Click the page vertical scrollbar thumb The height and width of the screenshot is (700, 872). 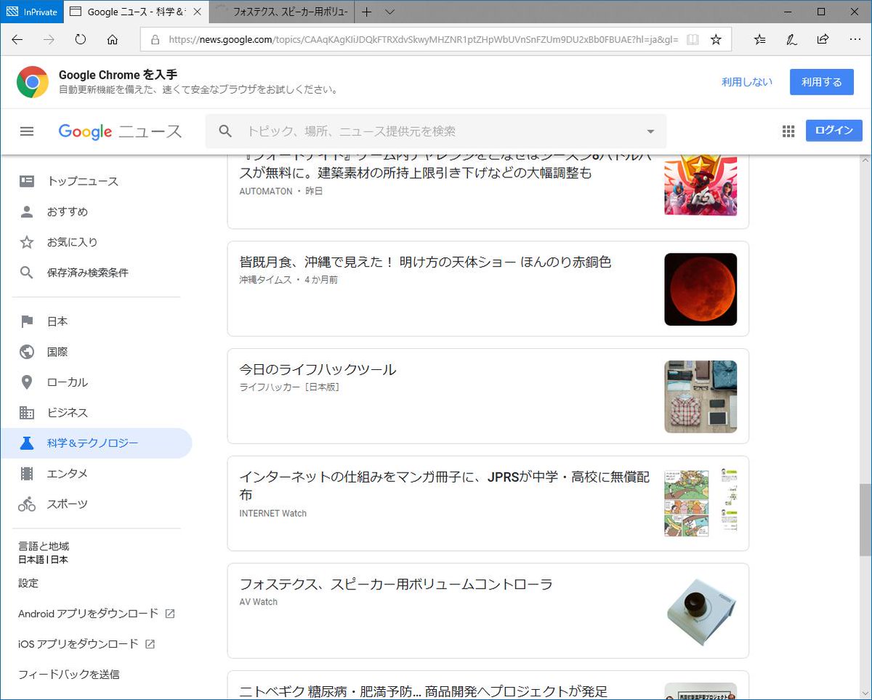pyautogui.click(x=865, y=520)
